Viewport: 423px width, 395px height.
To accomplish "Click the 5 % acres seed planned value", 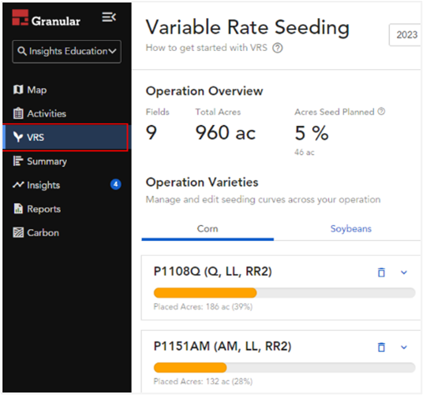I will click(x=311, y=132).
